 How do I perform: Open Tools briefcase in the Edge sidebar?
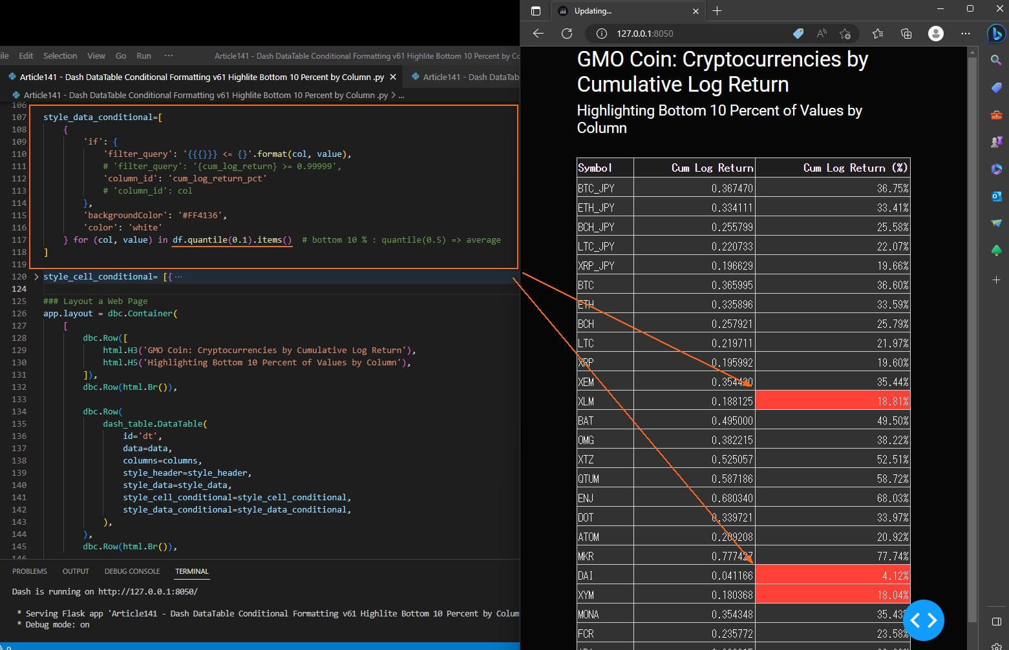tap(996, 115)
